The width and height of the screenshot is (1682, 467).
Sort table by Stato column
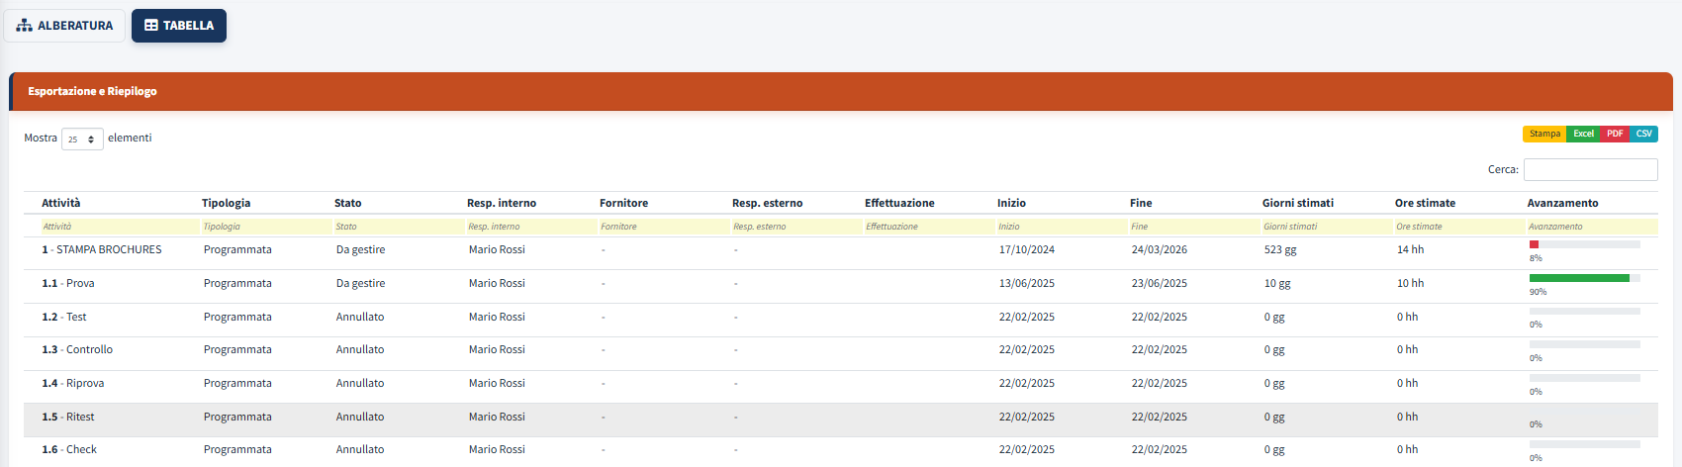pyautogui.click(x=348, y=203)
